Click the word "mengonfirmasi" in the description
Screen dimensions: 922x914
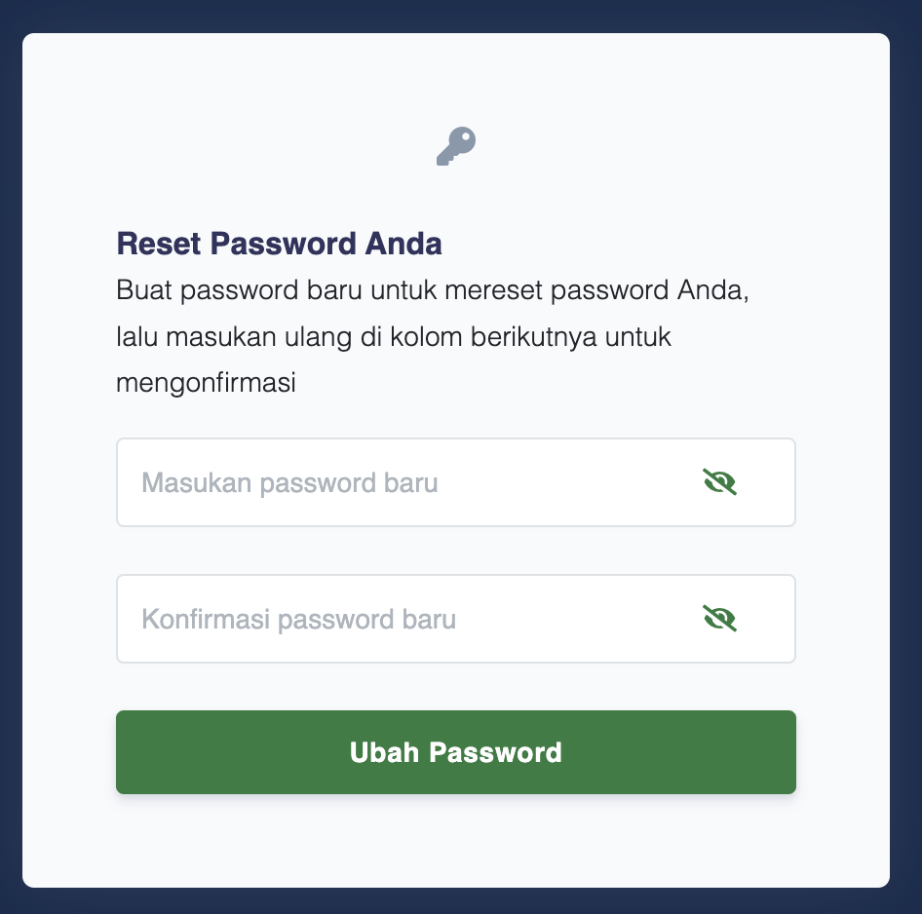[x=205, y=383]
